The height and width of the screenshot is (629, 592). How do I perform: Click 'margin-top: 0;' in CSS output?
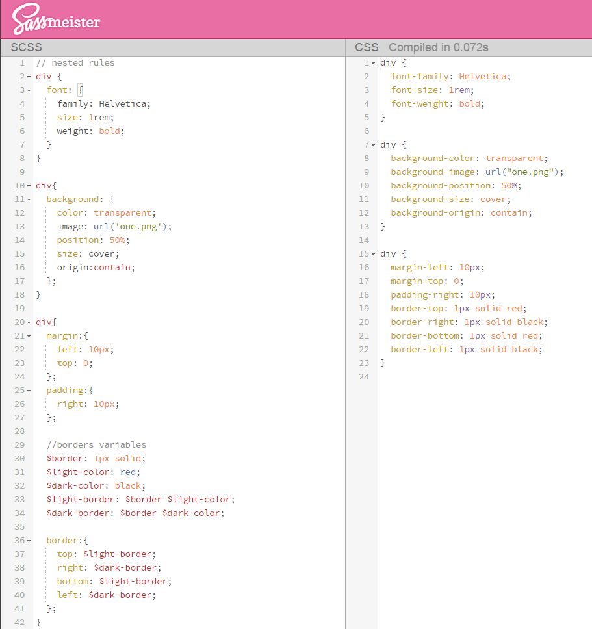[427, 281]
